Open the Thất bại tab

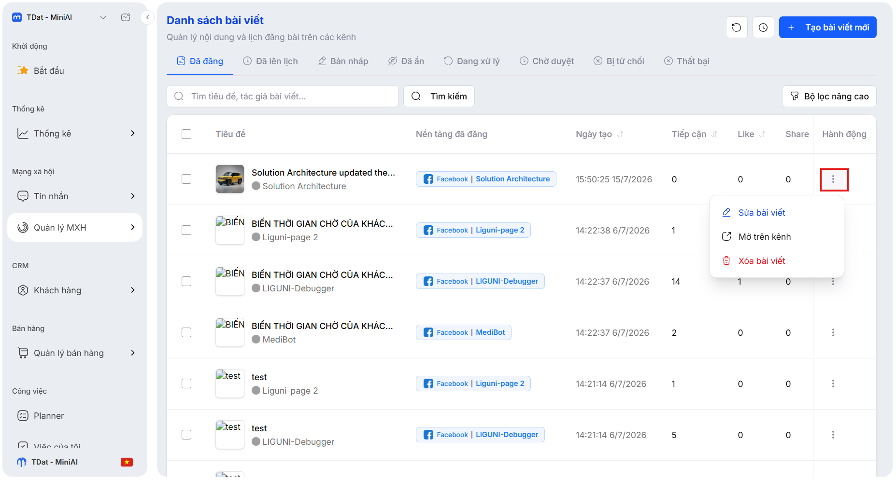pos(686,61)
